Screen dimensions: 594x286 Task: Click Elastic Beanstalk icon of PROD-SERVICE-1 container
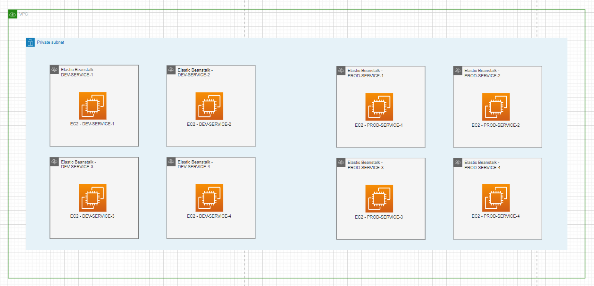[x=341, y=70]
